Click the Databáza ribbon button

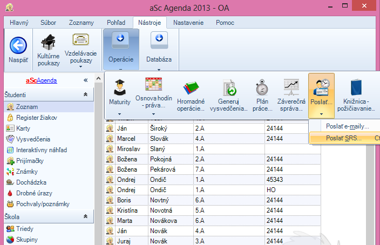tap(159, 50)
